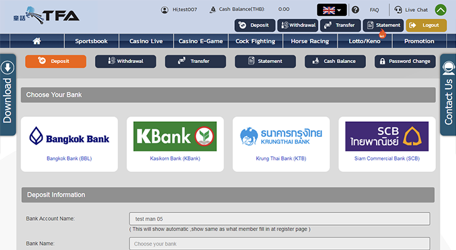Click the cash balance money bag icon
Image resolution: width=456 pixels, height=250 pixels.
click(213, 9)
